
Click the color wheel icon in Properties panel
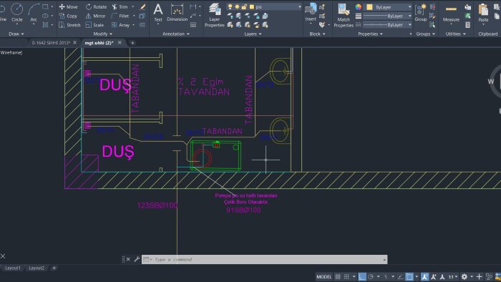pyautogui.click(x=358, y=6)
